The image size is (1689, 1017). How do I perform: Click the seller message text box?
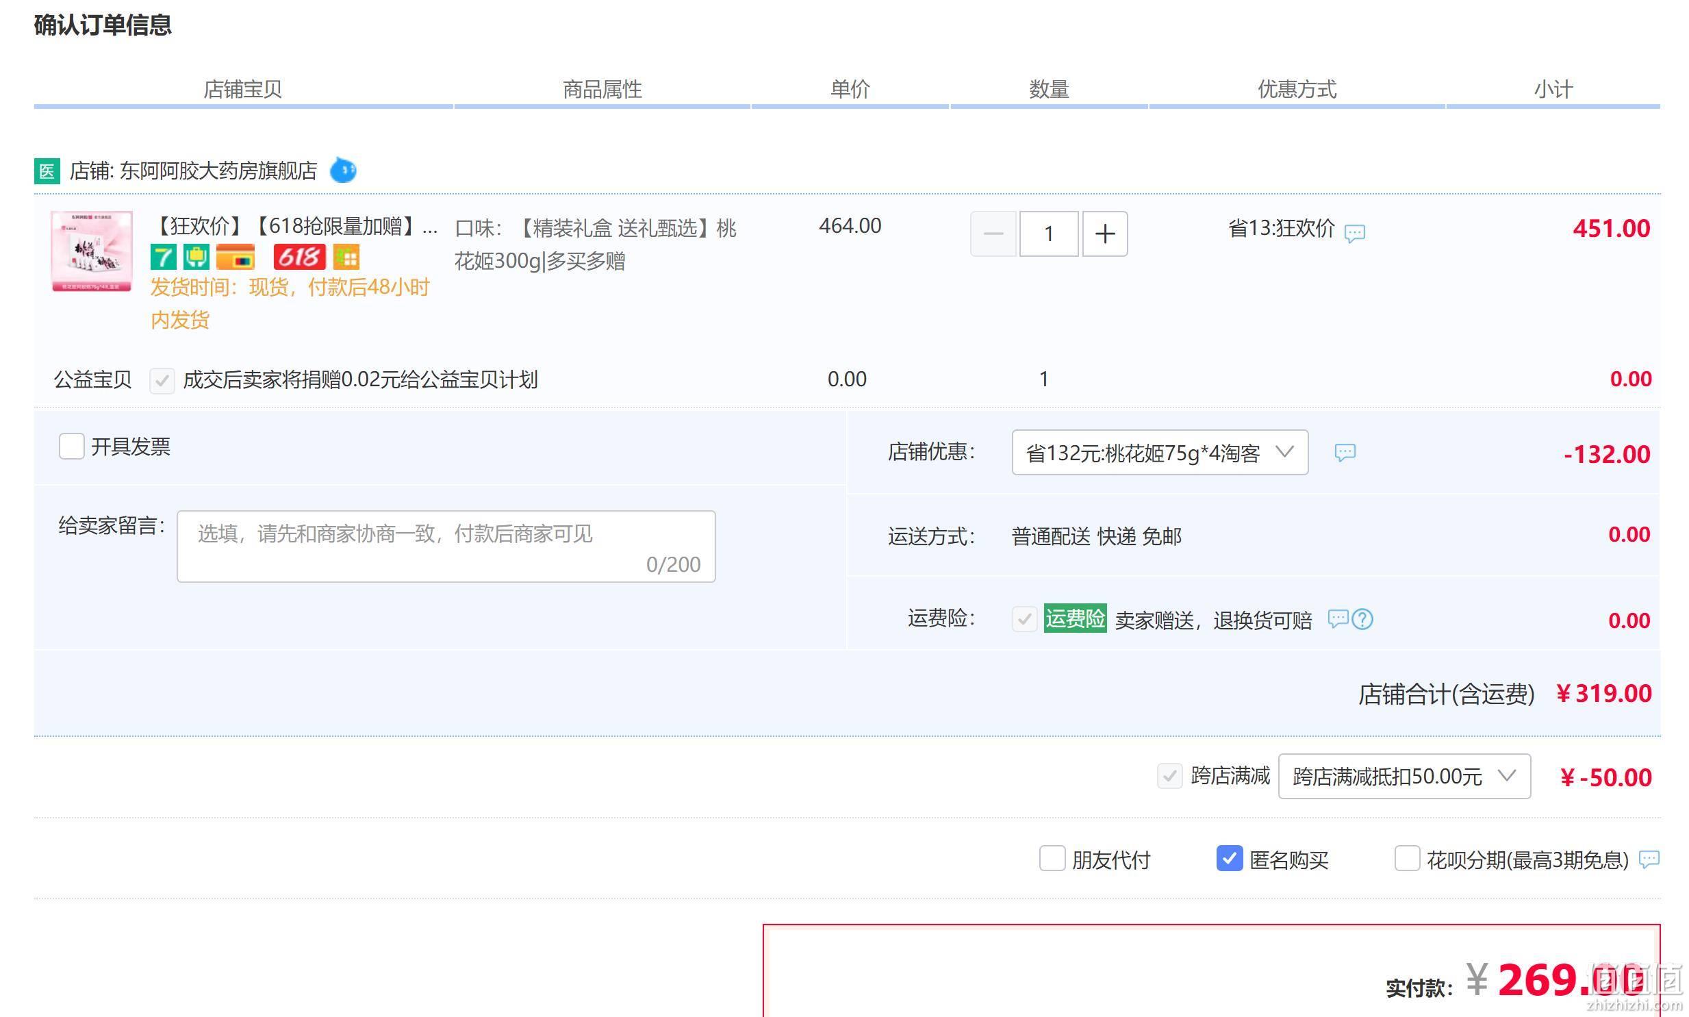click(446, 547)
